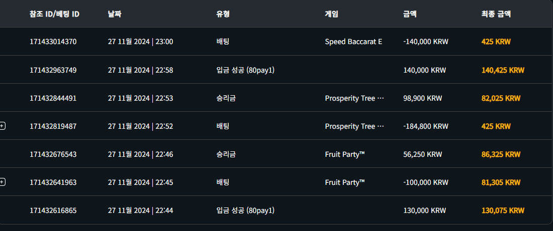This screenshot has width=553, height=231.
Task: Select the -184,800 KRW bet amount
Action: 426,126
